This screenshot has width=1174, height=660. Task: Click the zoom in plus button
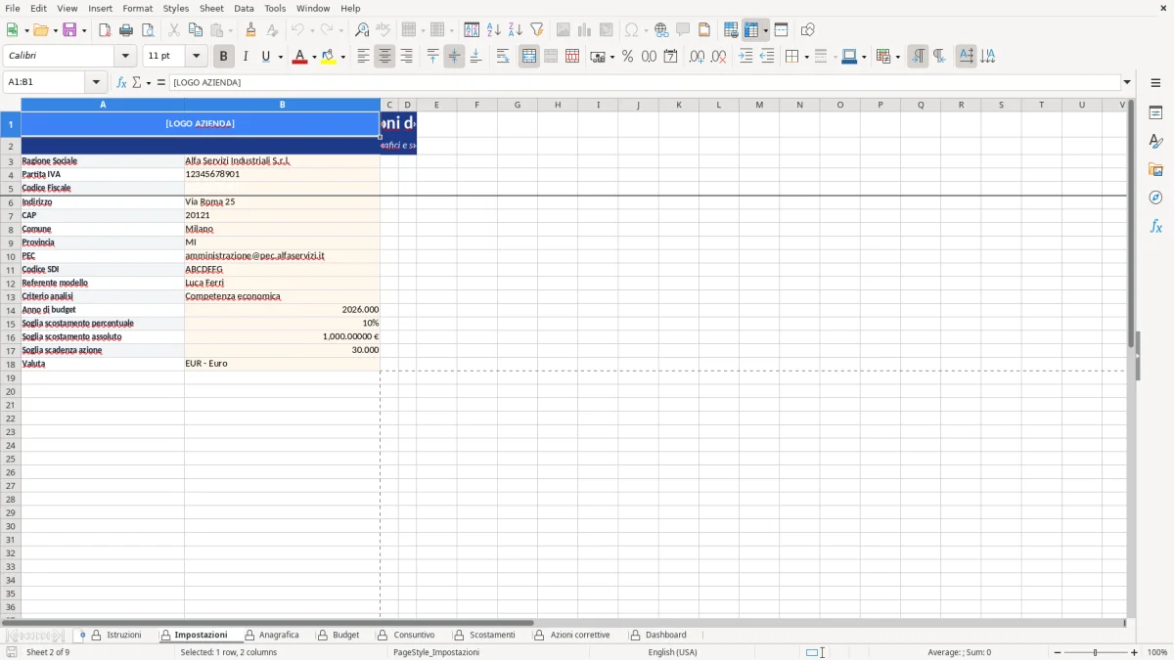point(1135,652)
